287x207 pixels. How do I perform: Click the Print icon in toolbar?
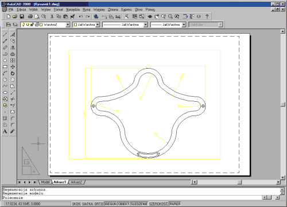(x=30, y=17)
